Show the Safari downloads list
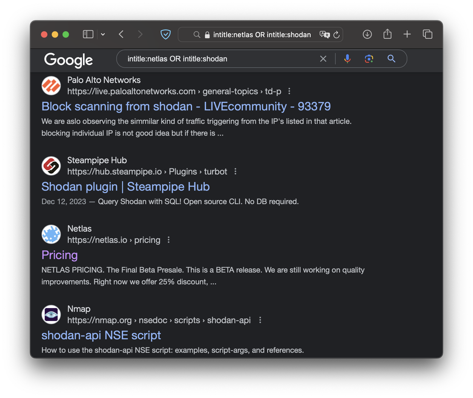This screenshot has width=473, height=398. click(367, 35)
